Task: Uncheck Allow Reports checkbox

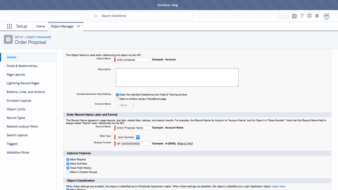Action: click(68, 160)
